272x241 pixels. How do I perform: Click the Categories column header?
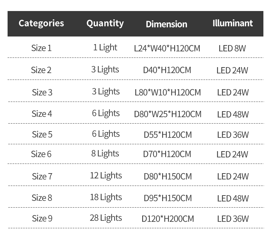tap(41, 23)
